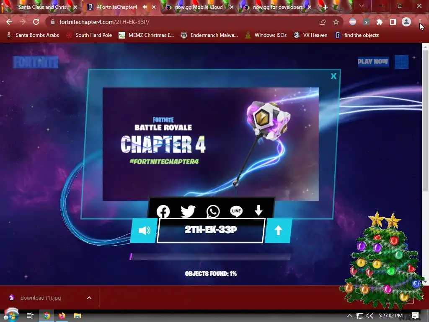Screen dimensions: 429x322
Task: Open the network icon in the tray
Action: 360,316
